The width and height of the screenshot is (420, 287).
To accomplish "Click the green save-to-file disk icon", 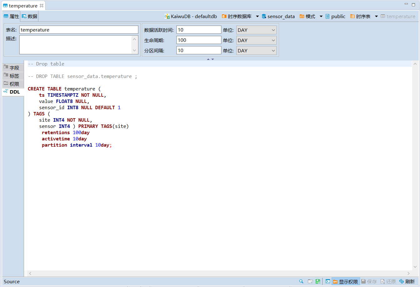I will tap(318, 281).
